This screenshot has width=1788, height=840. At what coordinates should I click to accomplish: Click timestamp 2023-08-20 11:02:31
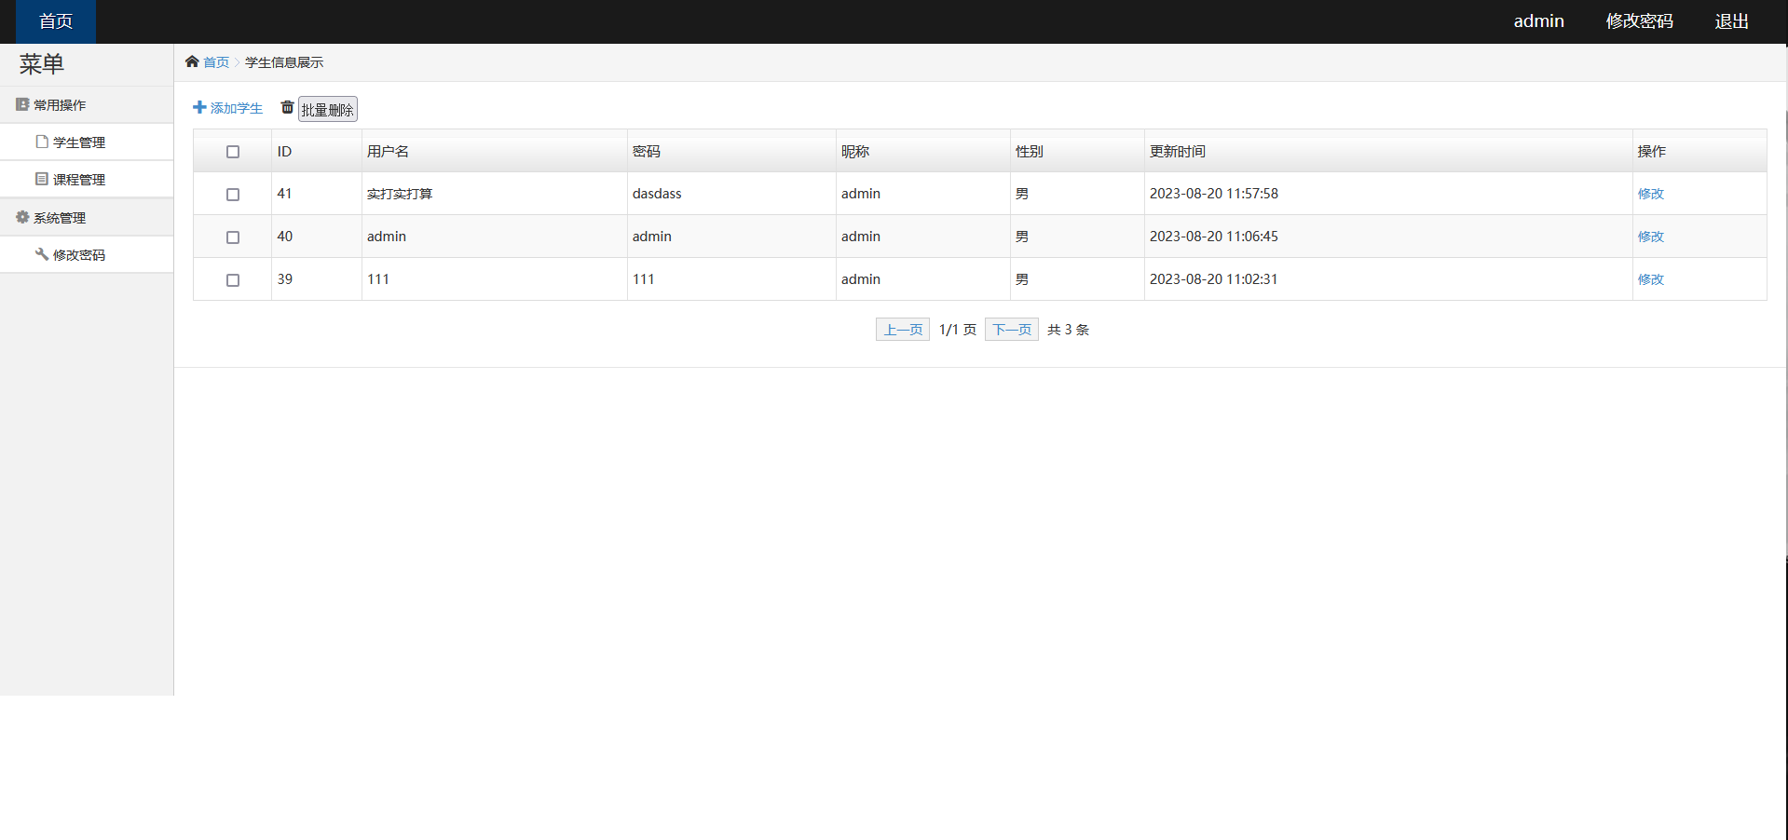(x=1214, y=279)
